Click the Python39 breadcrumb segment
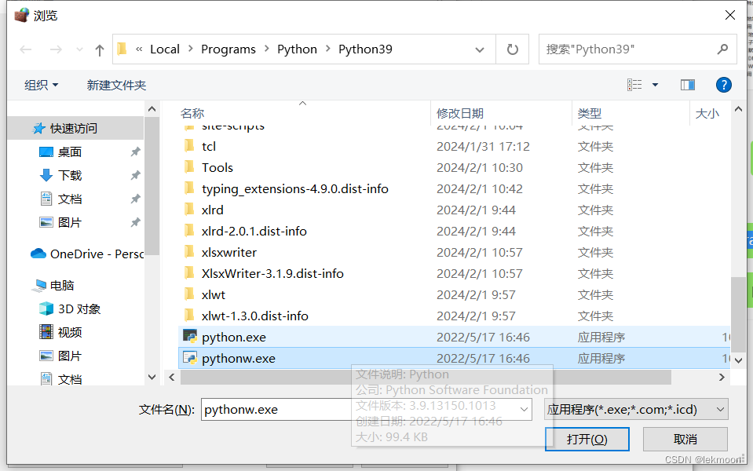753x471 pixels. pos(365,49)
